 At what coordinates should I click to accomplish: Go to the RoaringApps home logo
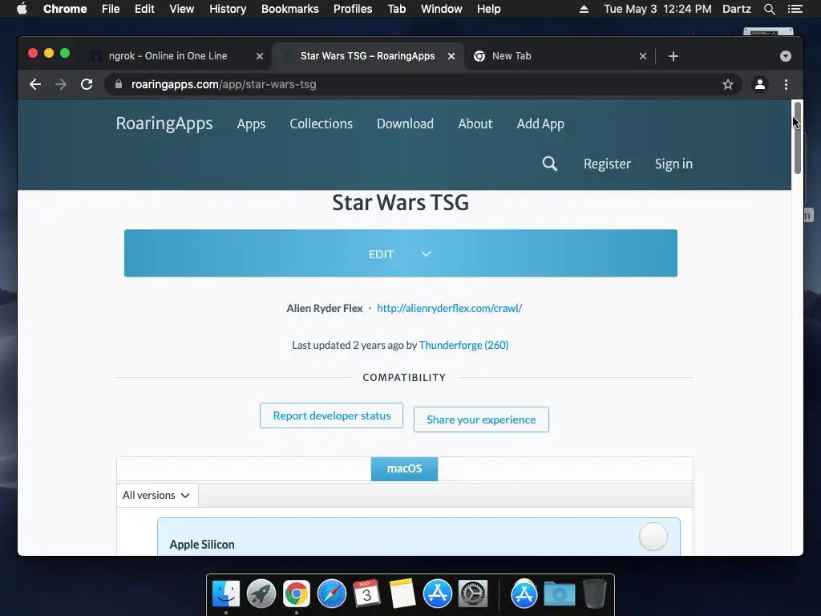164,124
